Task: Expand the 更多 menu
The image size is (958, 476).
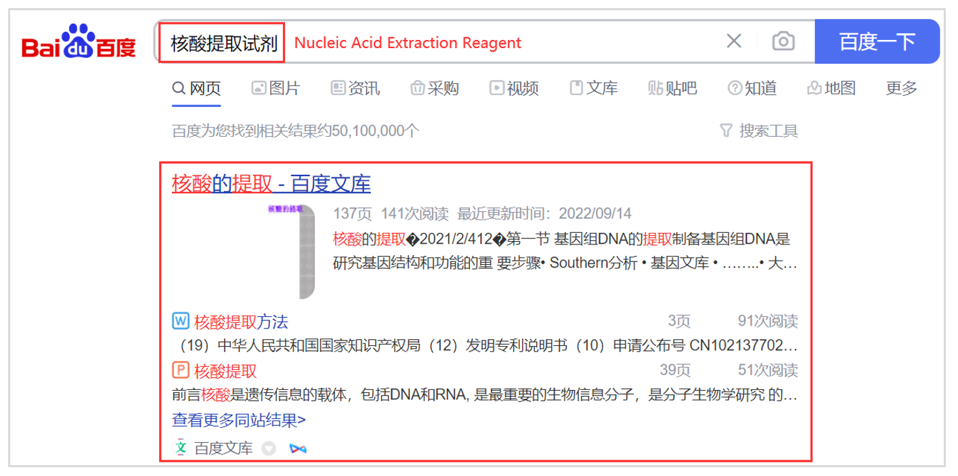Action: [x=902, y=88]
